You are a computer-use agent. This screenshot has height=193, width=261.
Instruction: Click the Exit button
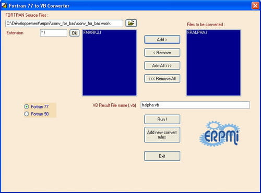[x=162, y=156]
